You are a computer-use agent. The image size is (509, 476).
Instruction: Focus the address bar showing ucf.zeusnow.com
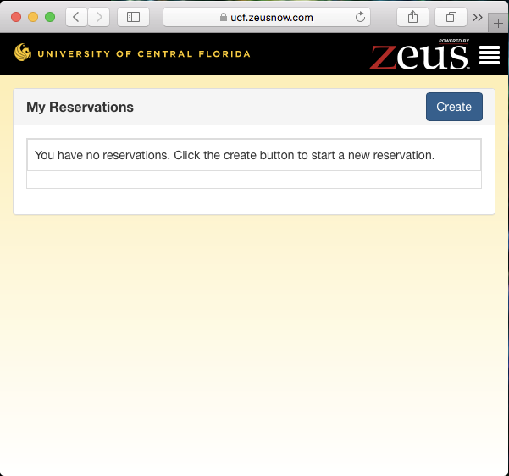tap(267, 17)
